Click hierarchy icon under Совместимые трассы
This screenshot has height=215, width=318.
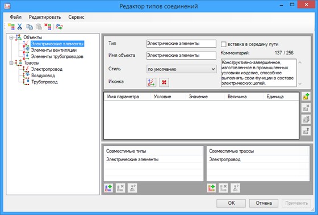[x=235, y=188]
